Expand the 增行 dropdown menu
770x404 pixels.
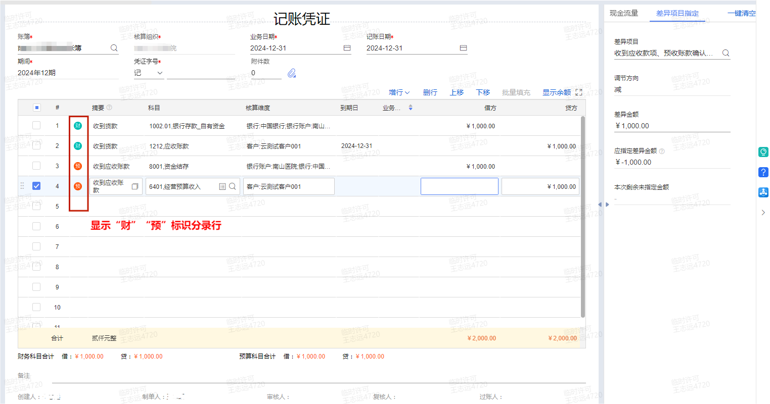tap(399, 92)
